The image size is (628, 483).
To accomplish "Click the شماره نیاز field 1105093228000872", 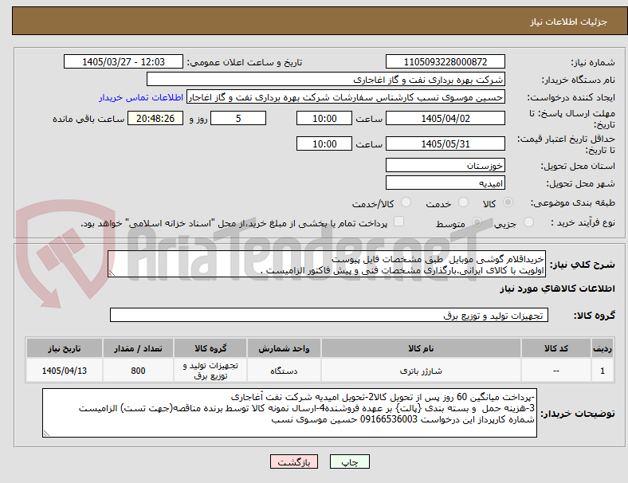I will pos(445,62).
